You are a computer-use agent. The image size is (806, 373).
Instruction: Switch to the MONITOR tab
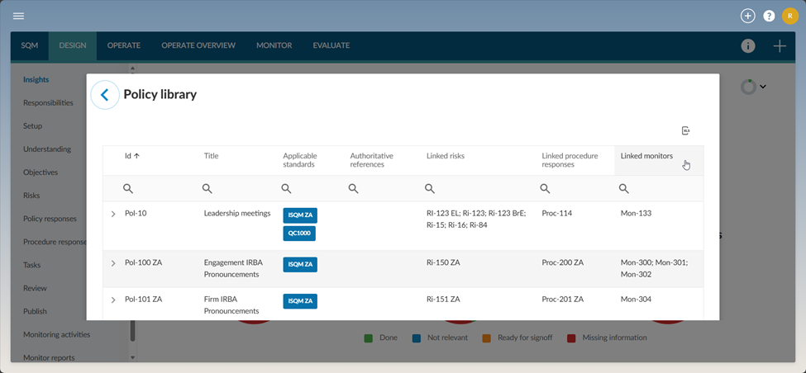(x=274, y=45)
